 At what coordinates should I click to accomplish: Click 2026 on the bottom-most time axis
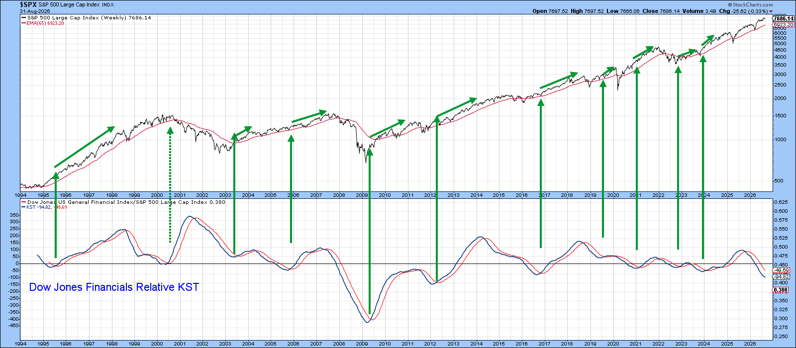(750, 344)
